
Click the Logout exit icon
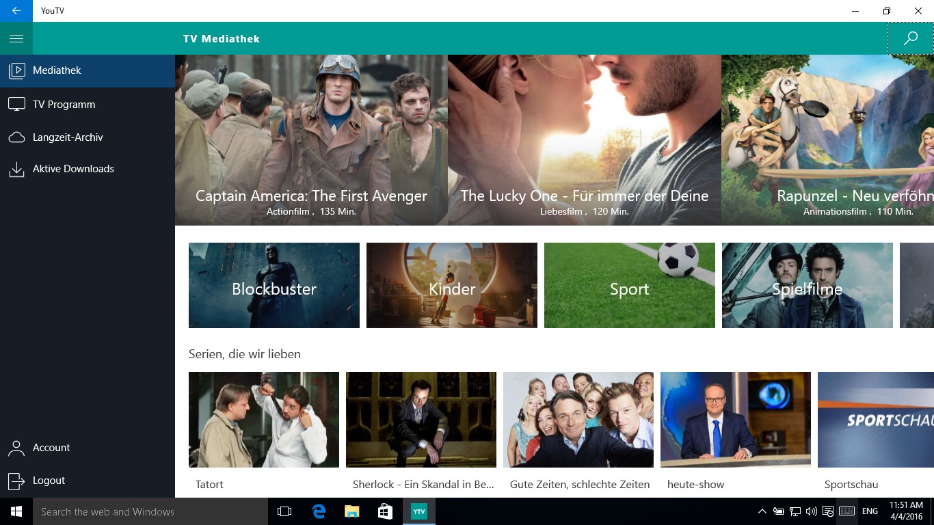(x=16, y=481)
